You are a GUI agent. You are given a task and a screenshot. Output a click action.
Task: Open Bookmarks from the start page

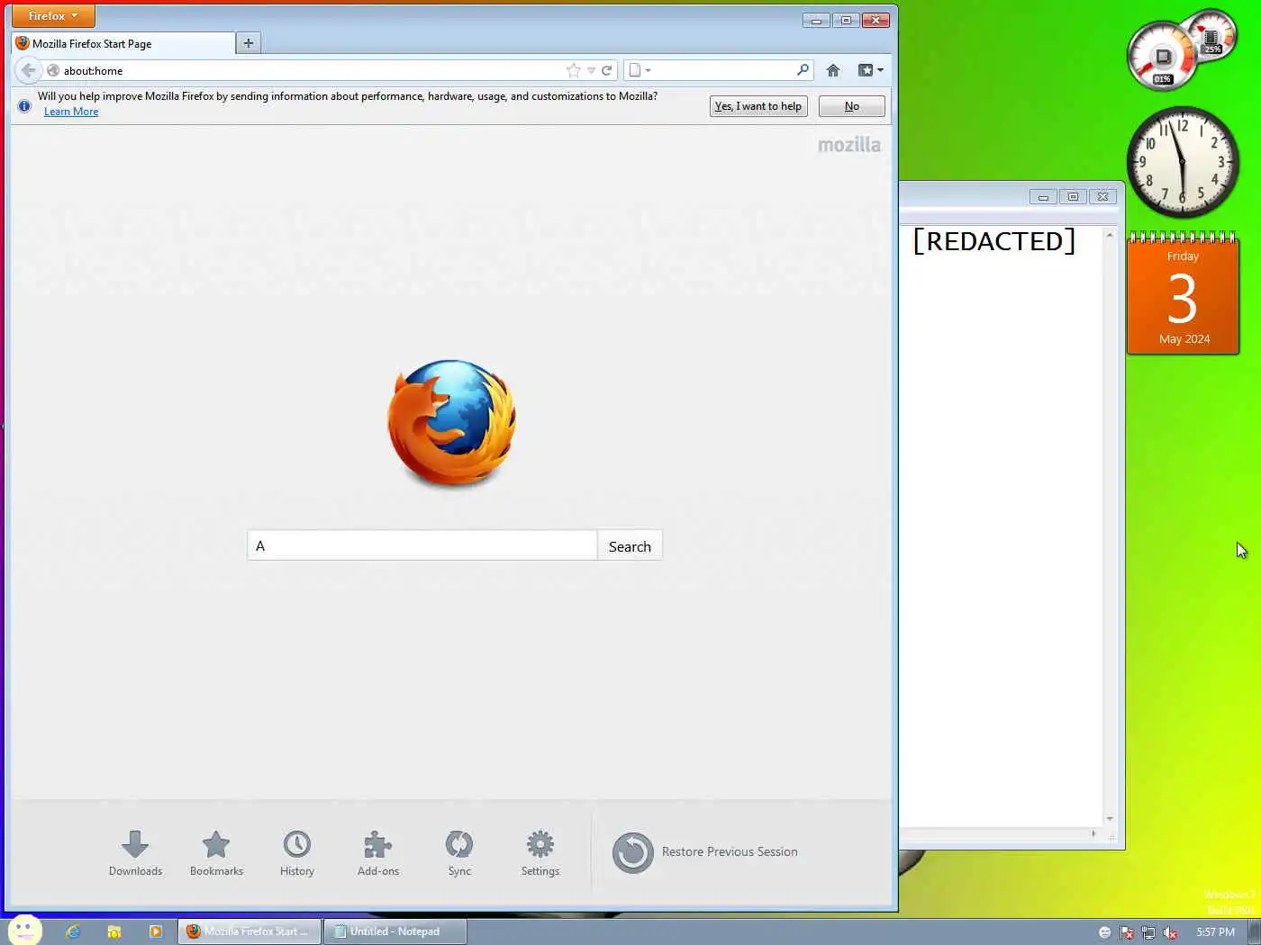click(x=216, y=853)
